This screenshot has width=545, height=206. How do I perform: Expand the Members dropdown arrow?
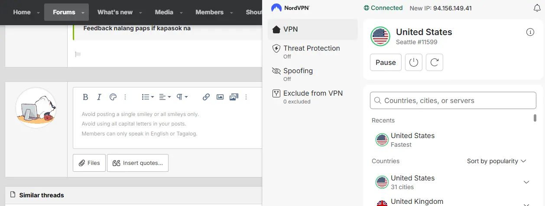point(232,13)
